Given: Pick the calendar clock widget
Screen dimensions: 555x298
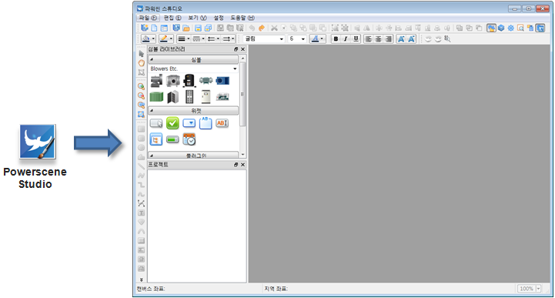Looking at the screenshot, I should click(x=189, y=139).
